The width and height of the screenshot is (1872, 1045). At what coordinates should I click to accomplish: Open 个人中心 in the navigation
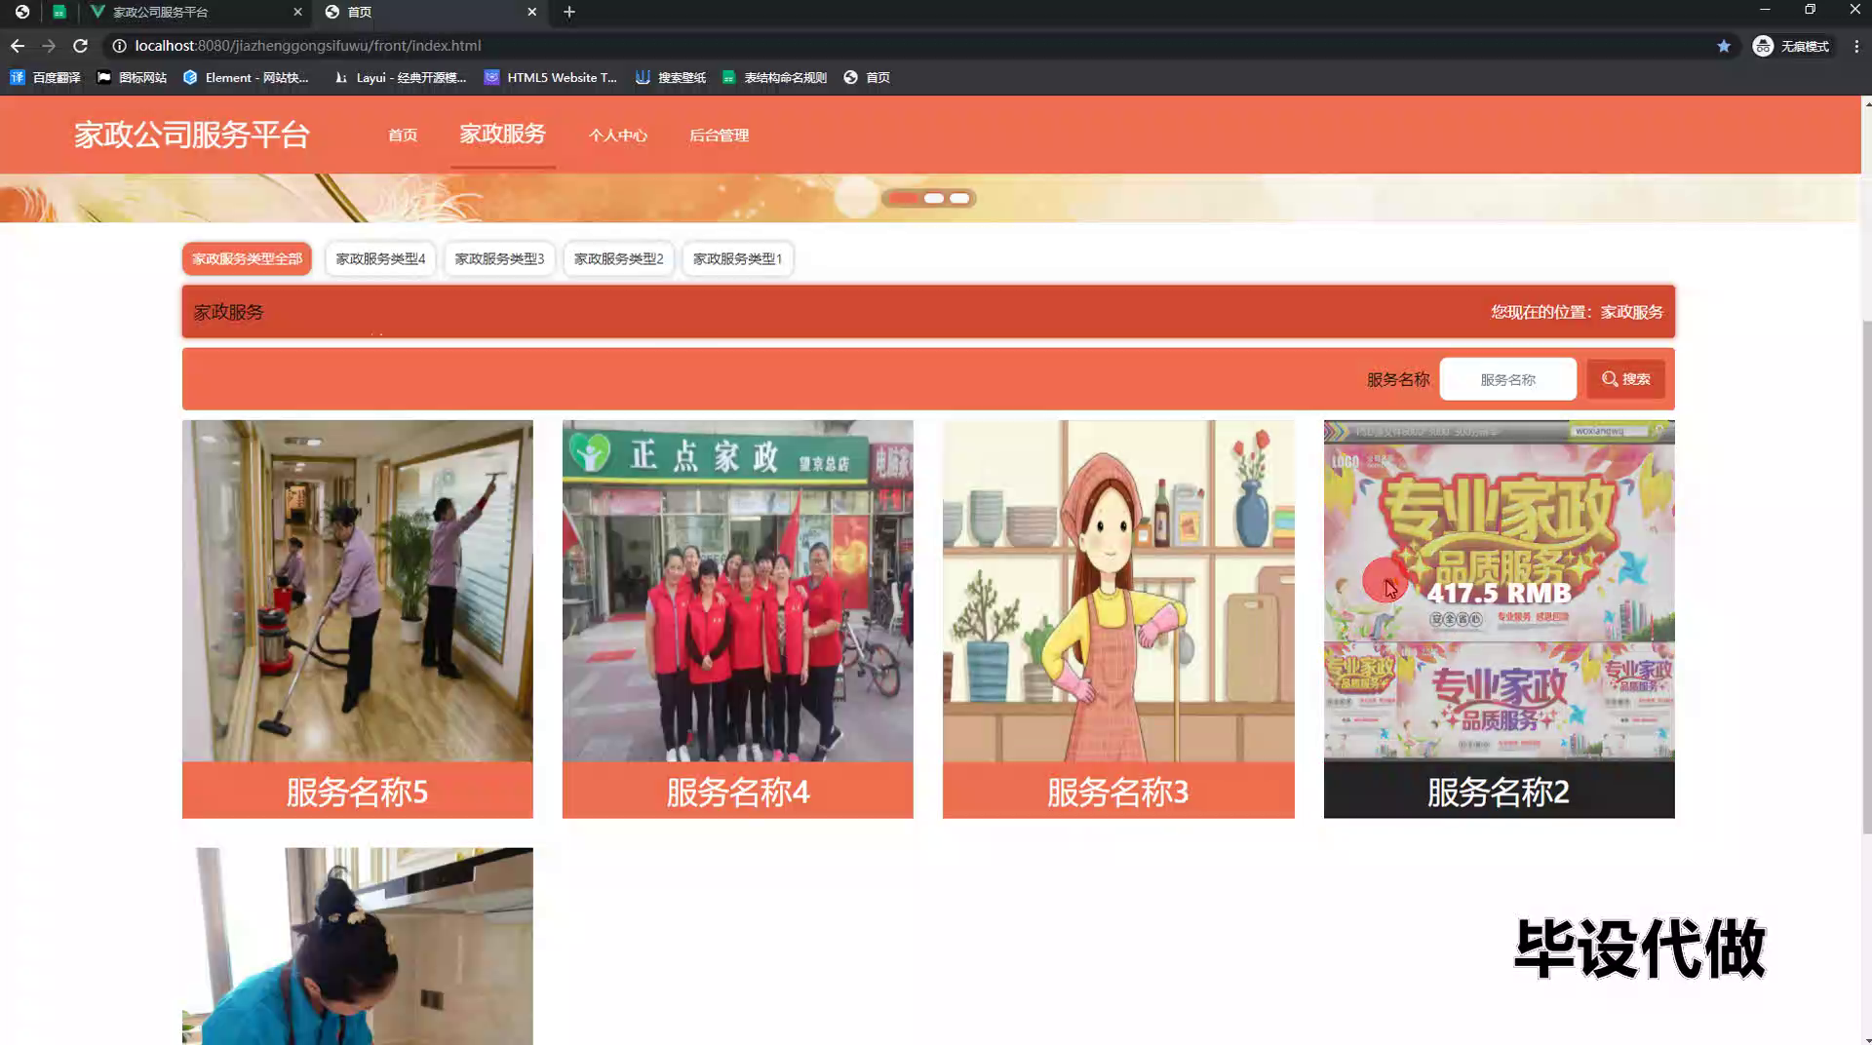(617, 135)
